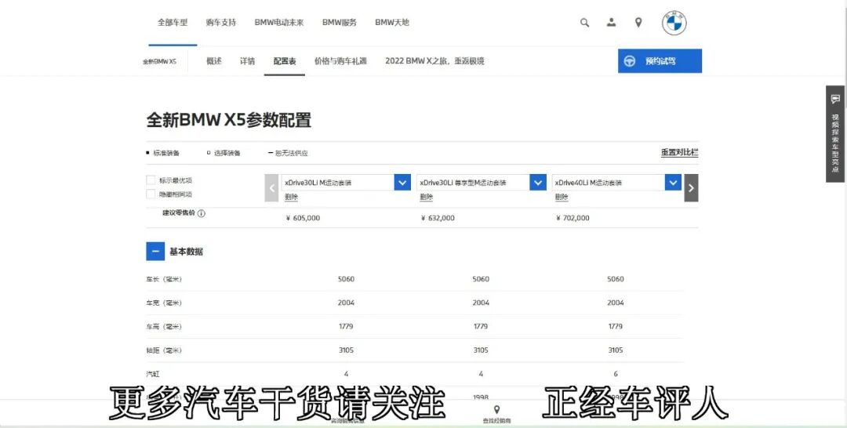Click the 汽缸 row label
This screenshot has height=428, width=847.
pos(153,373)
